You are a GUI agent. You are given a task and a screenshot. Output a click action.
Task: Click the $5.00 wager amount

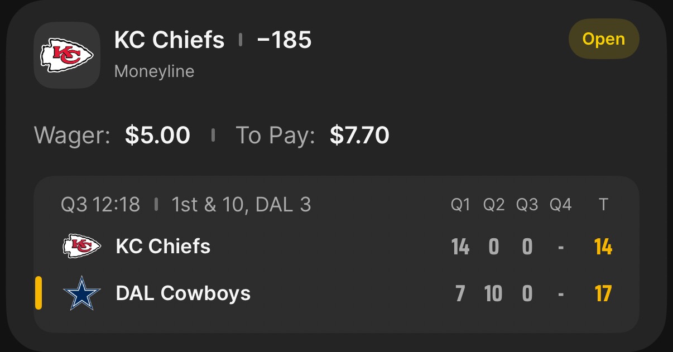(157, 136)
